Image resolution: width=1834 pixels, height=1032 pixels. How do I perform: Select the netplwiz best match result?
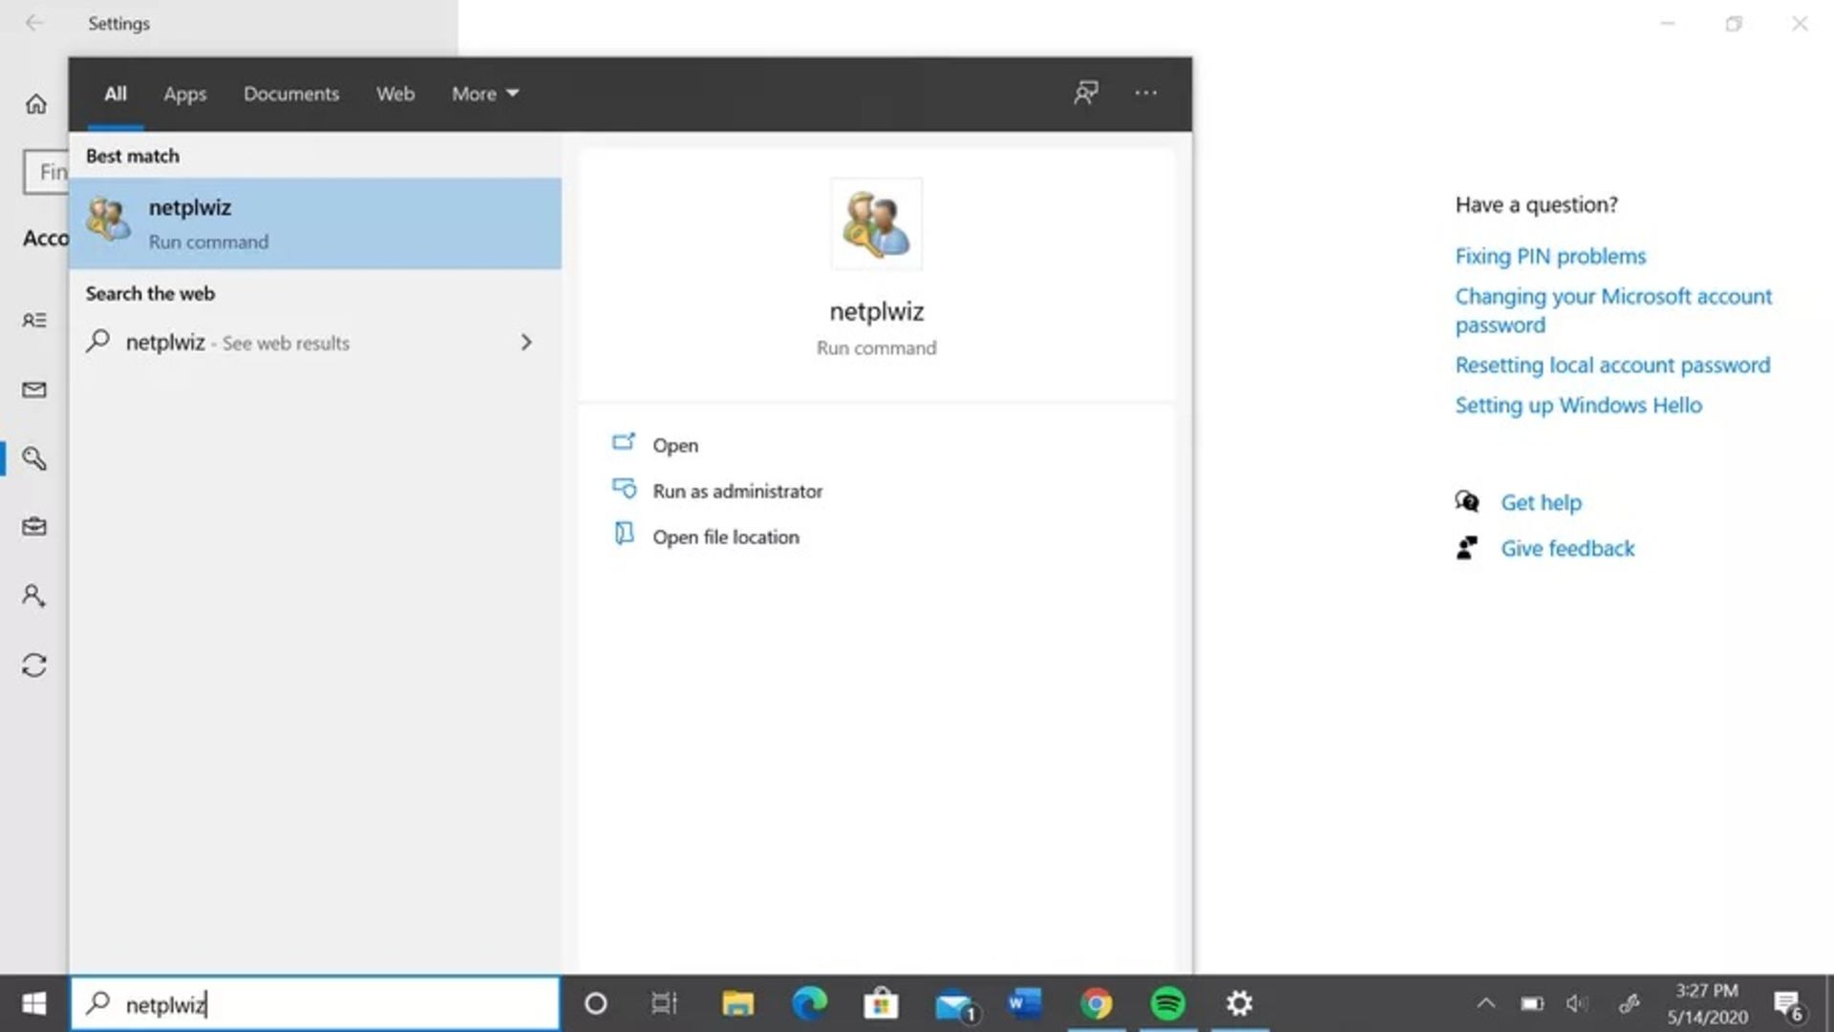pos(315,223)
